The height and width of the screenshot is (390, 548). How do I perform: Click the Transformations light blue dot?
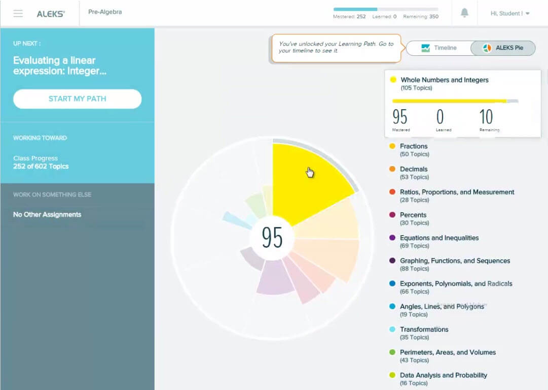coord(392,329)
